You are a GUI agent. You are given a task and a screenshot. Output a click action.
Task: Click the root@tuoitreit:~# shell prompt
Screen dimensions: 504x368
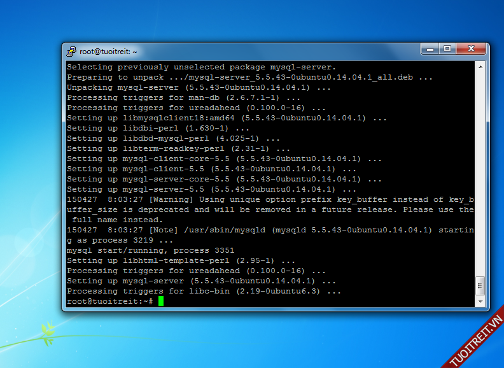click(109, 301)
